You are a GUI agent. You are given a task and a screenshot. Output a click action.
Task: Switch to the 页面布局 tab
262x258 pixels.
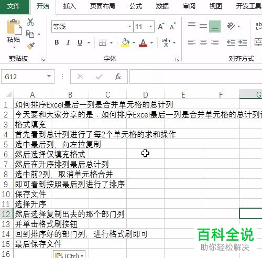[103, 6]
